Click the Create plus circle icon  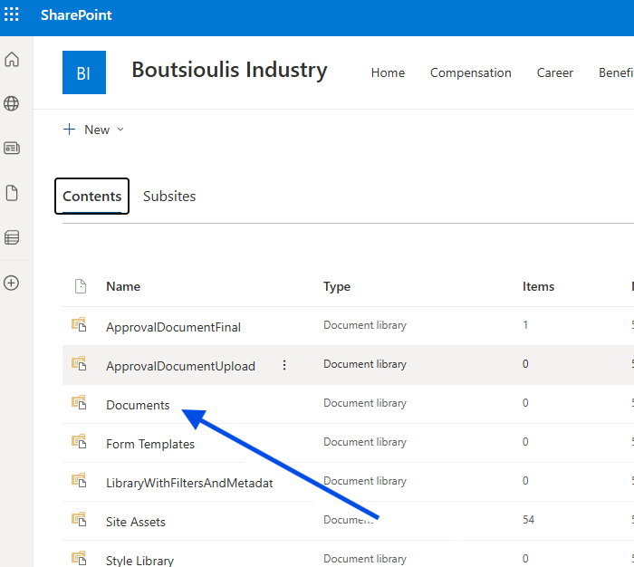(12, 283)
